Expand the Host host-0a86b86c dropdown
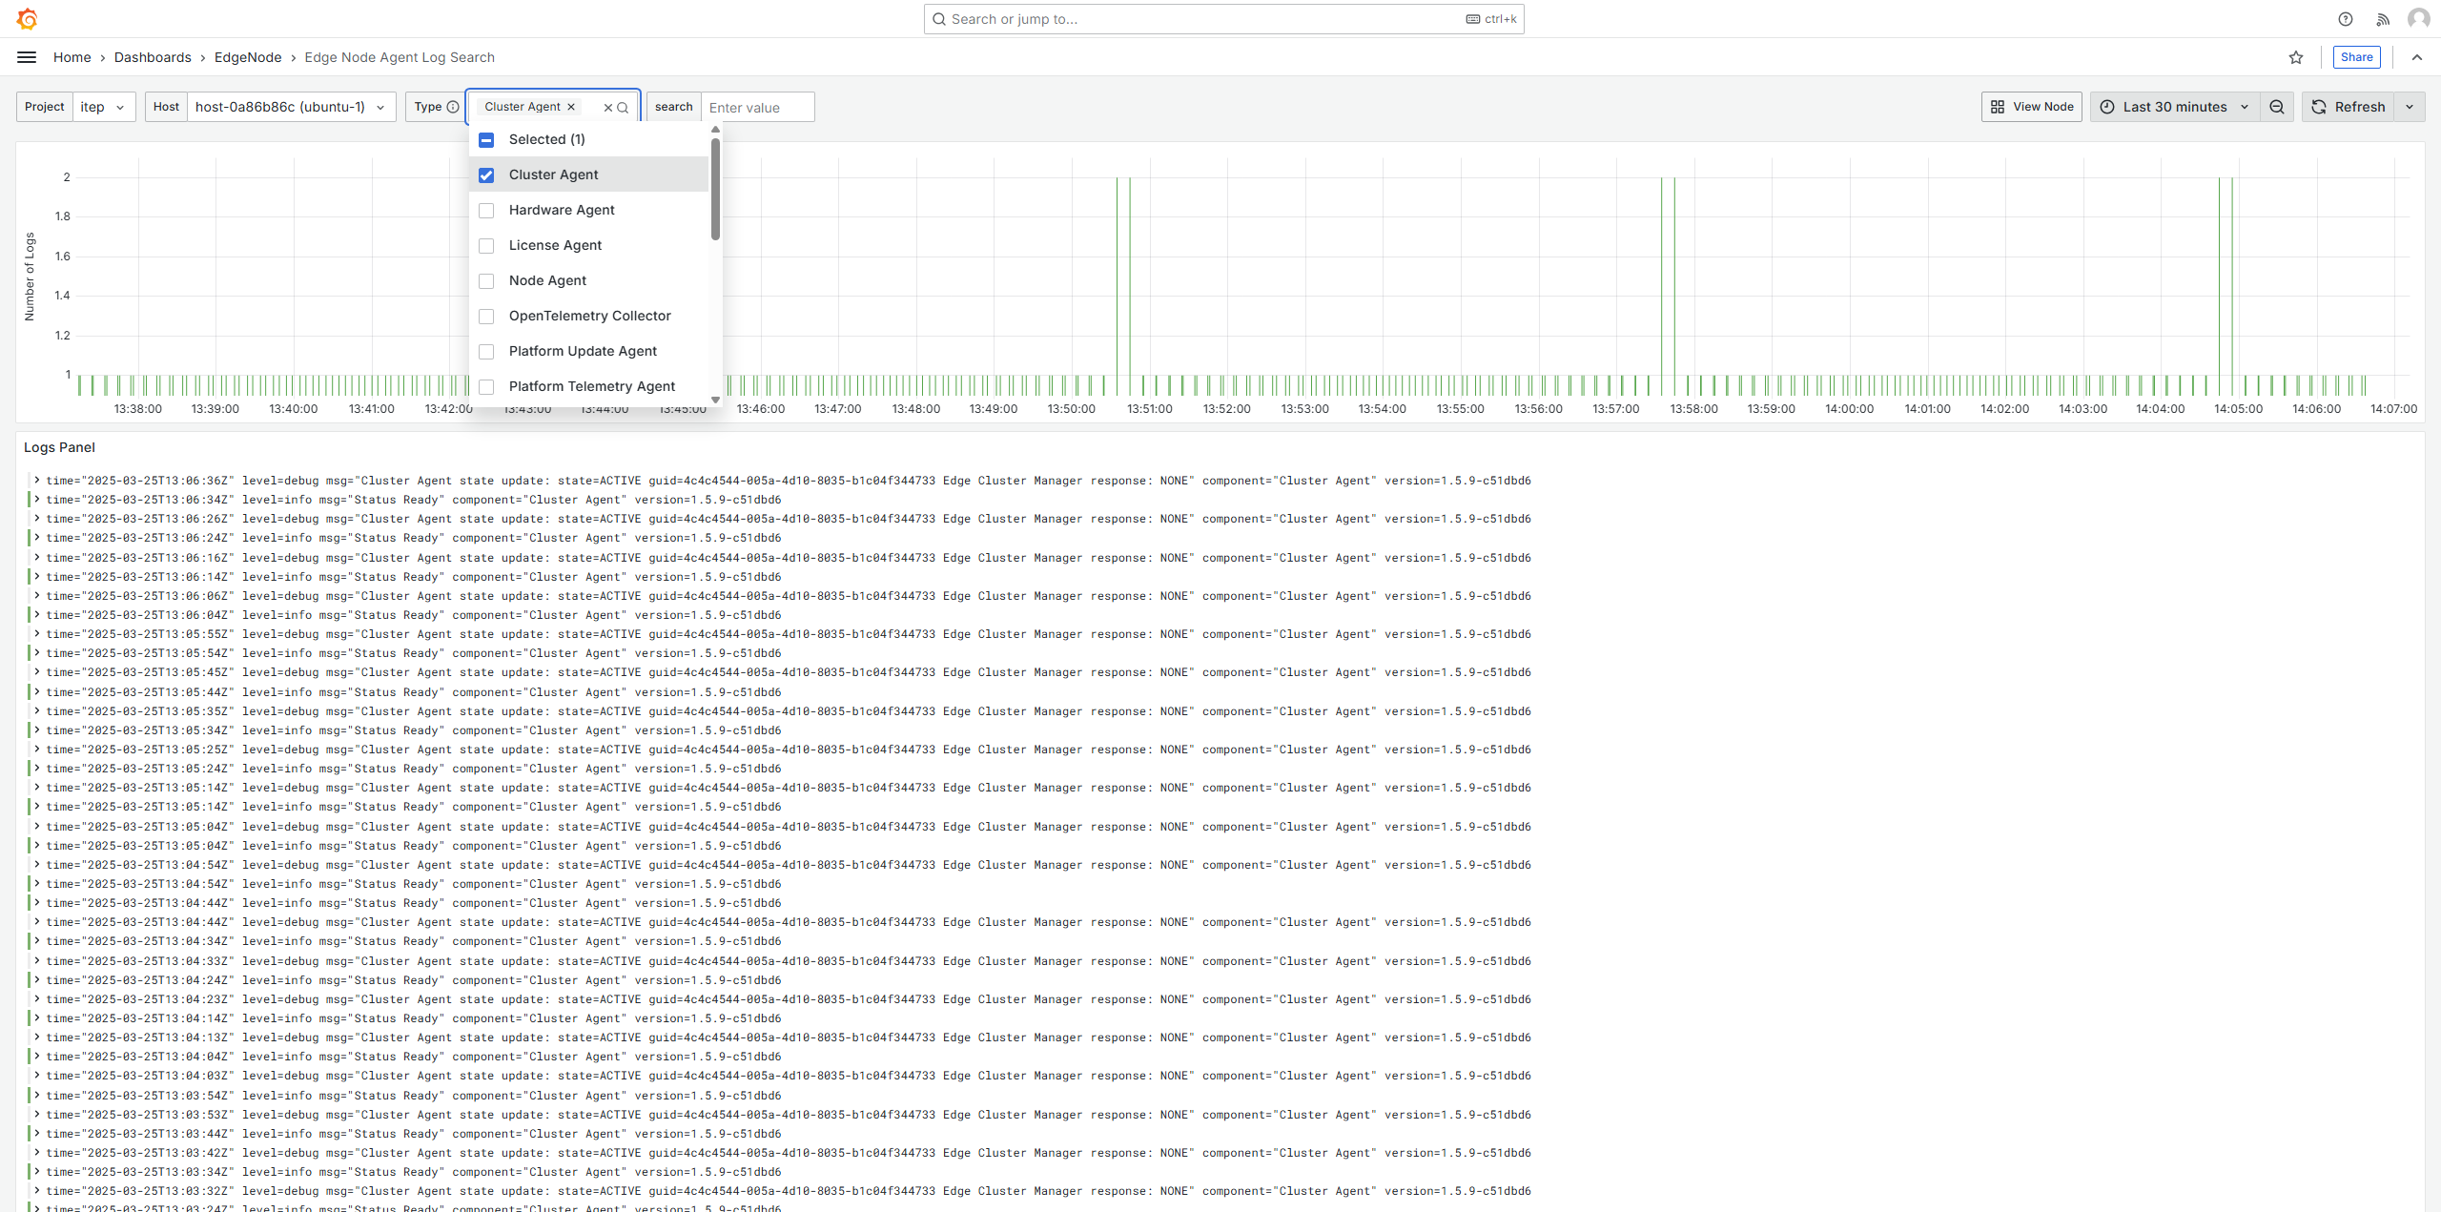 coord(290,107)
